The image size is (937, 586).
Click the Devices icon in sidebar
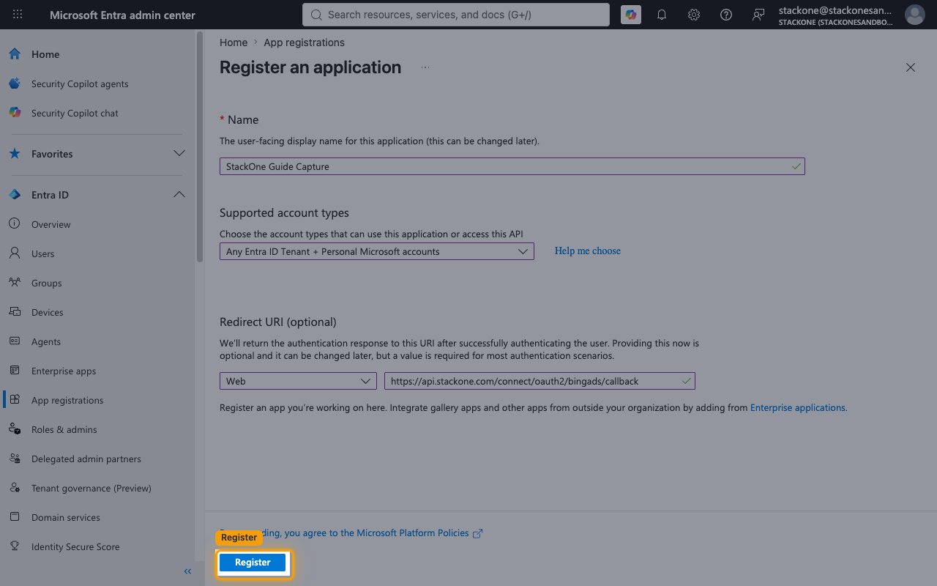(15, 312)
